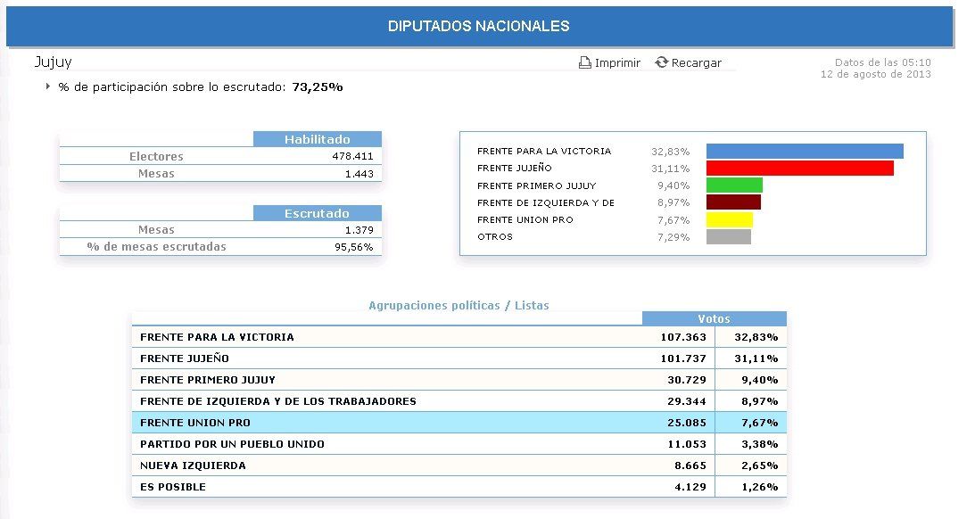This screenshot has width=975, height=519.
Task: Expand the participation percentage disclosure triangle
Action: point(47,87)
